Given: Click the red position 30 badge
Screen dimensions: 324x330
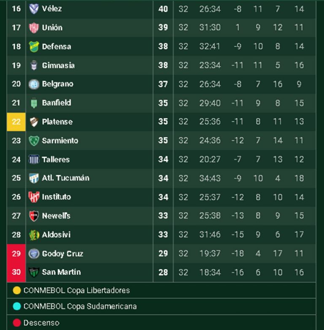Looking at the screenshot, I should 16,272.
